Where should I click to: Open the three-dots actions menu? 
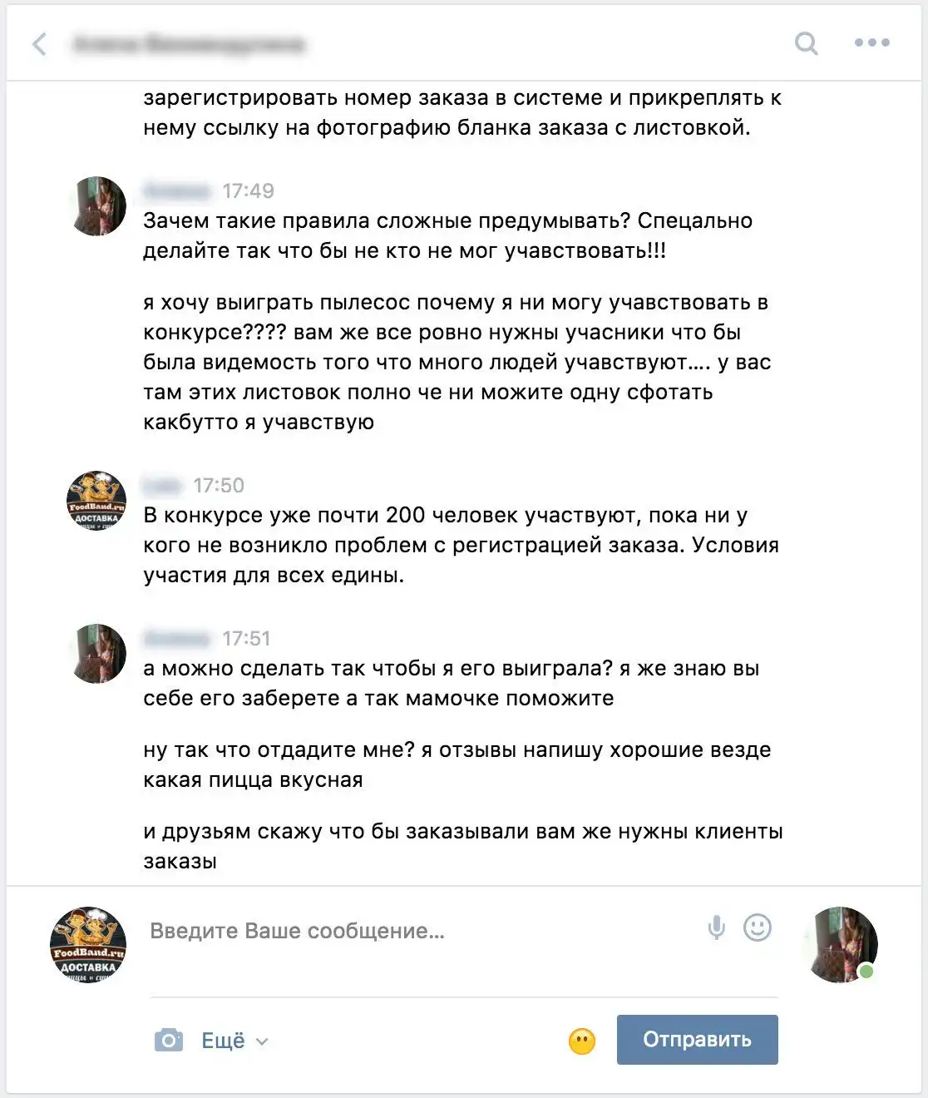[871, 42]
